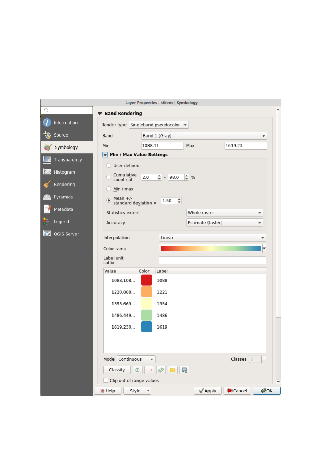321x474 pixels.
Task: Select the User defined radio button
Action: tap(109, 165)
